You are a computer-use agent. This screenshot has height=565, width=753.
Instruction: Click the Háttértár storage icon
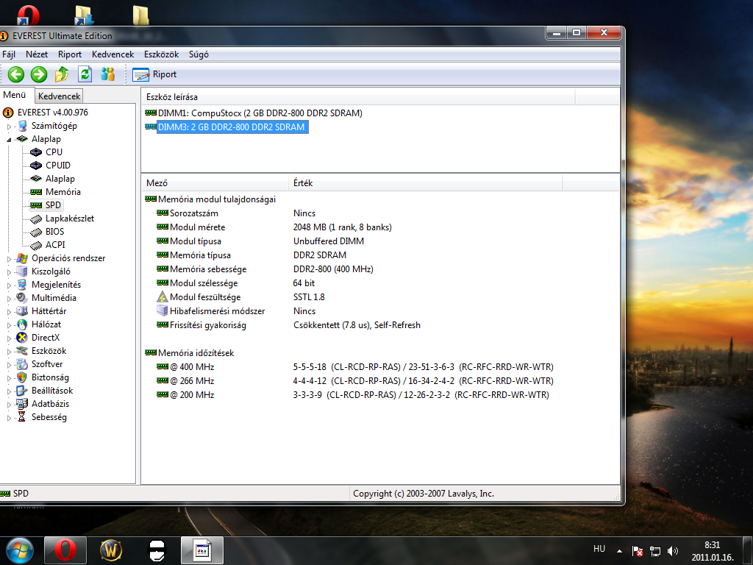[x=22, y=311]
